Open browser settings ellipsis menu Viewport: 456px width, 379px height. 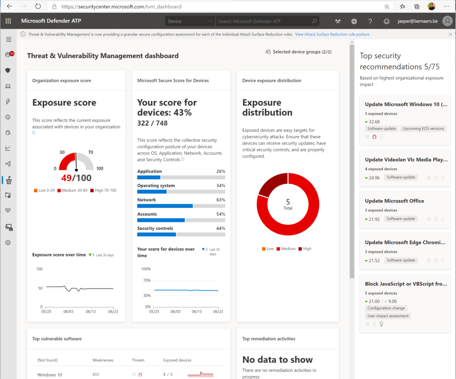coord(446,6)
